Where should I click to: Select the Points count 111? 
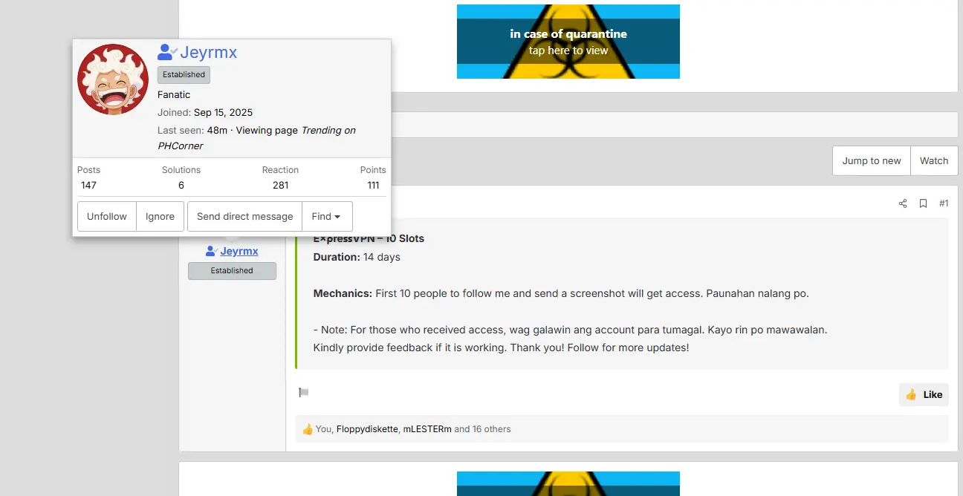click(x=373, y=185)
